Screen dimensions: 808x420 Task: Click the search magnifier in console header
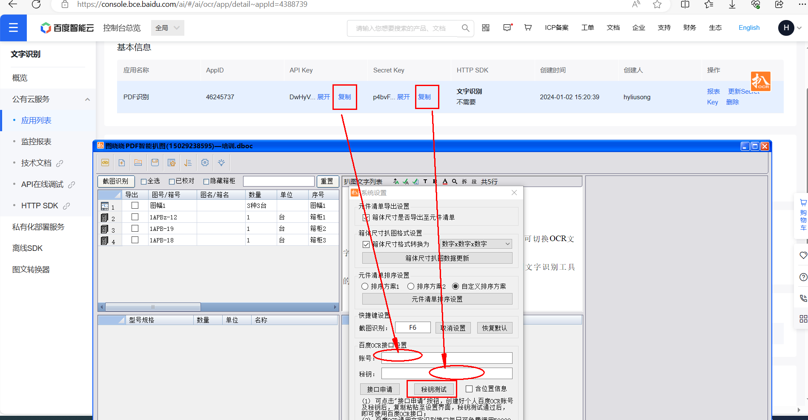(465, 28)
